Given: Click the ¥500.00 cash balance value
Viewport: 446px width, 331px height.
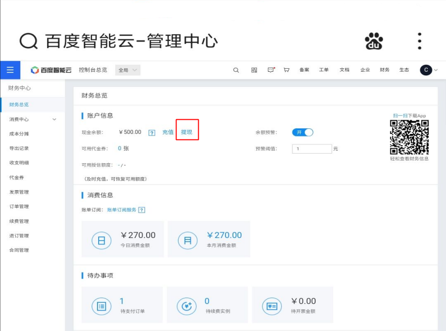Looking at the screenshot, I should [130, 132].
